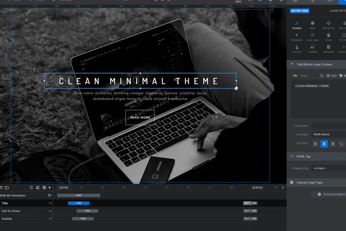The image size is (346, 231).
Task: Click the Title row 300 out value
Action: pos(254,203)
